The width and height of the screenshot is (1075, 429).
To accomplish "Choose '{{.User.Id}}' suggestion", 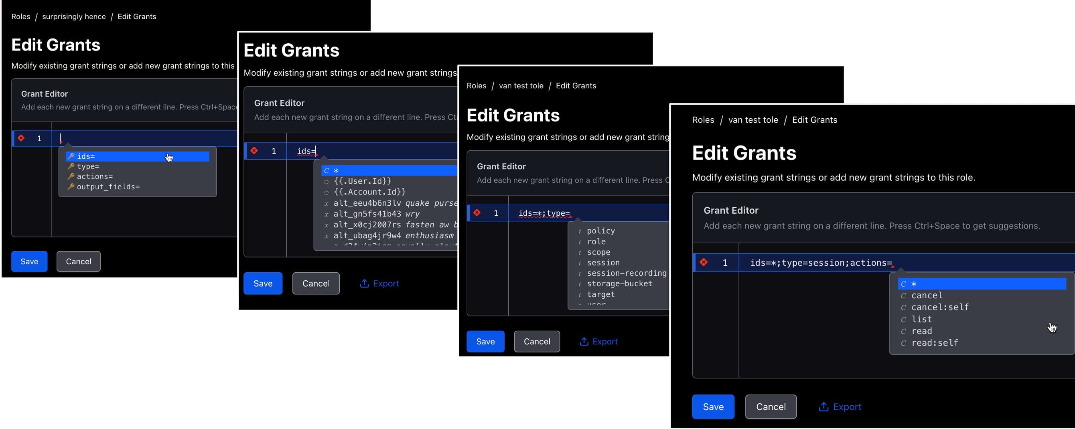I will click(389, 181).
